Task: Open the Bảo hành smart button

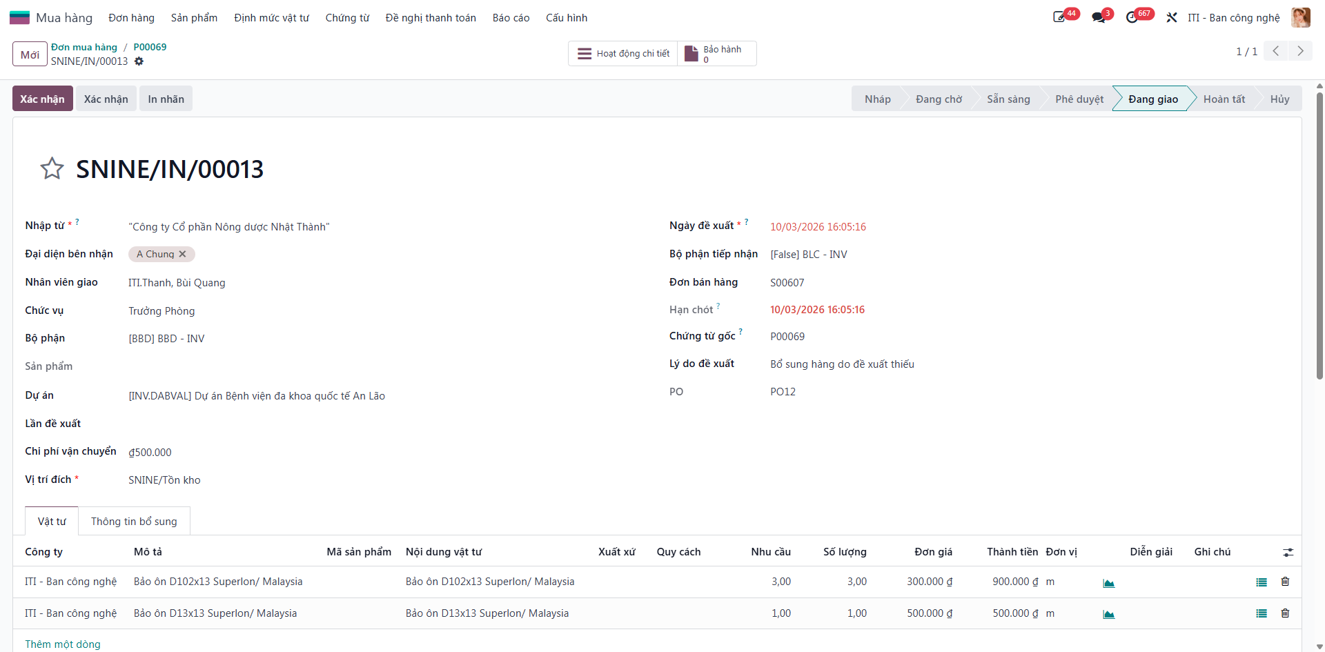Action: tap(717, 53)
